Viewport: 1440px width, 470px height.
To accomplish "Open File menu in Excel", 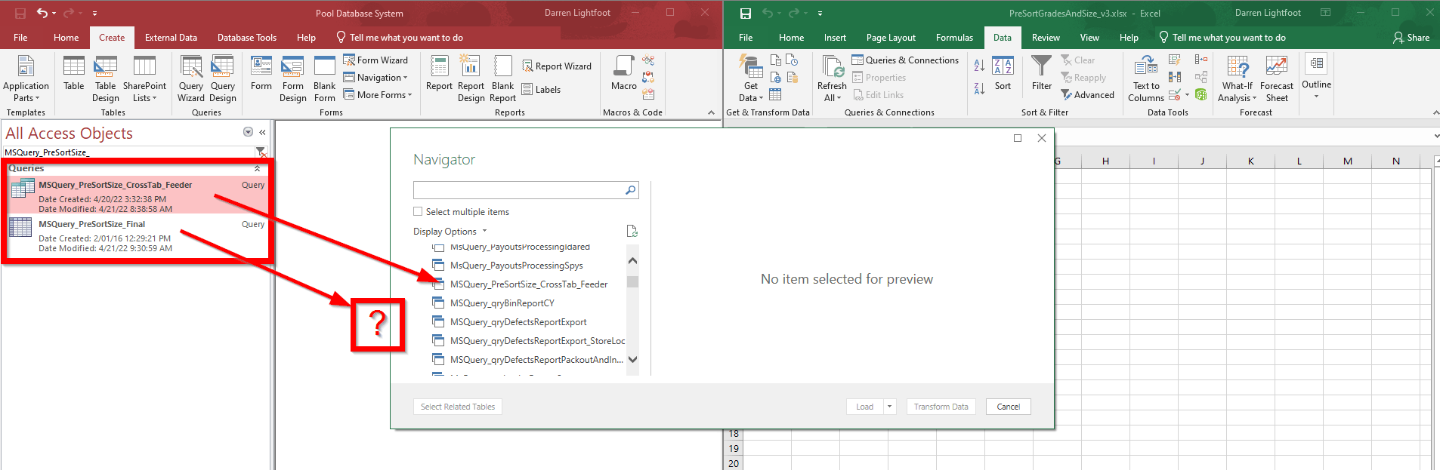I will point(746,38).
